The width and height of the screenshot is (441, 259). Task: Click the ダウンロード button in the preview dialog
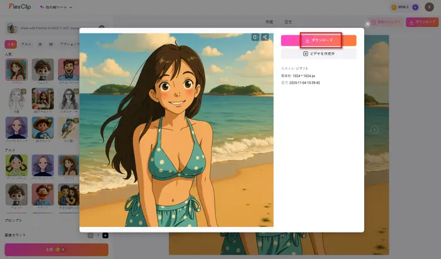(319, 40)
